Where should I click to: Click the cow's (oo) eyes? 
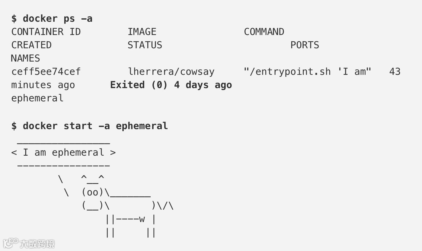(93, 192)
